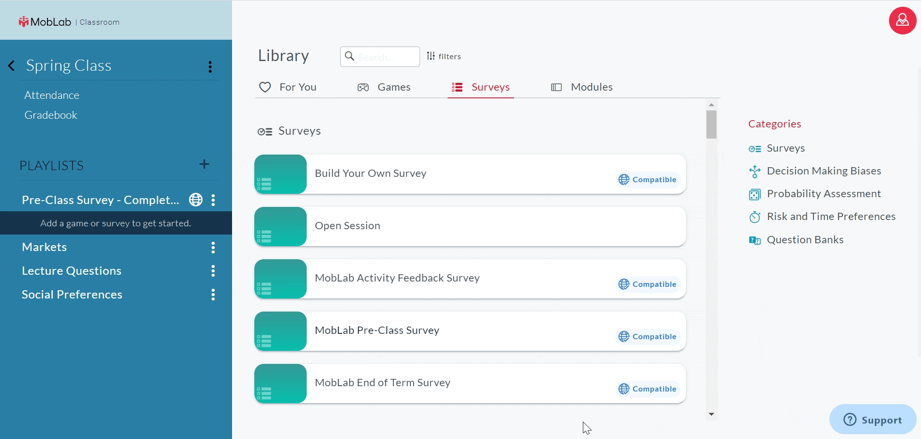
Task: Open the Spring Class three-dot menu
Action: click(210, 67)
